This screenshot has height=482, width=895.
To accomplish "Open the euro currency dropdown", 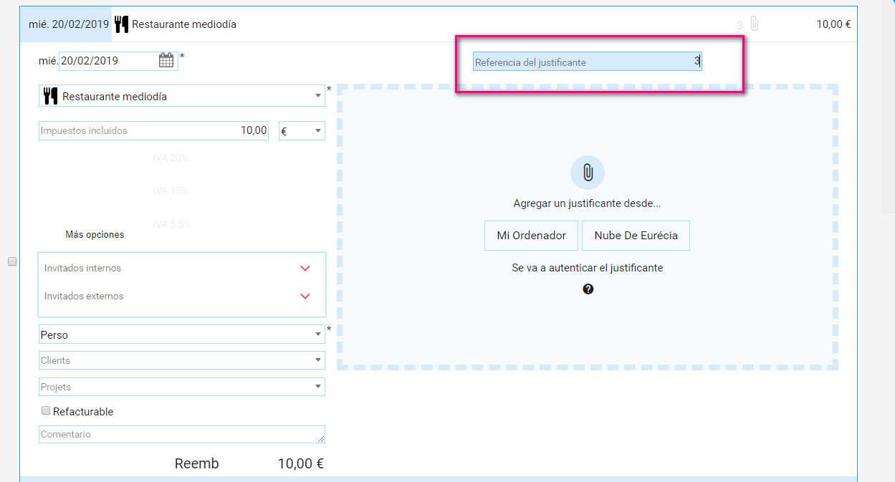I will coord(302,131).
